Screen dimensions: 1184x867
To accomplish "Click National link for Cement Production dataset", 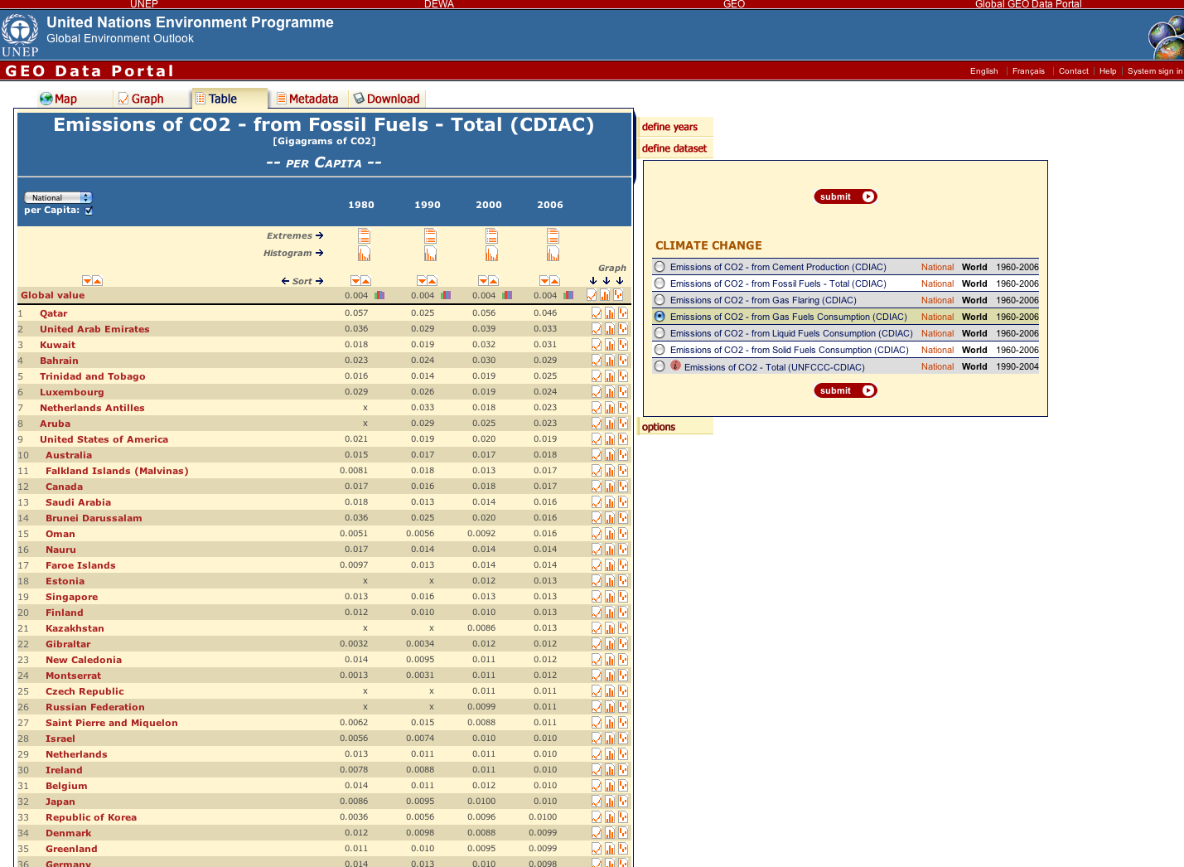I will click(937, 267).
